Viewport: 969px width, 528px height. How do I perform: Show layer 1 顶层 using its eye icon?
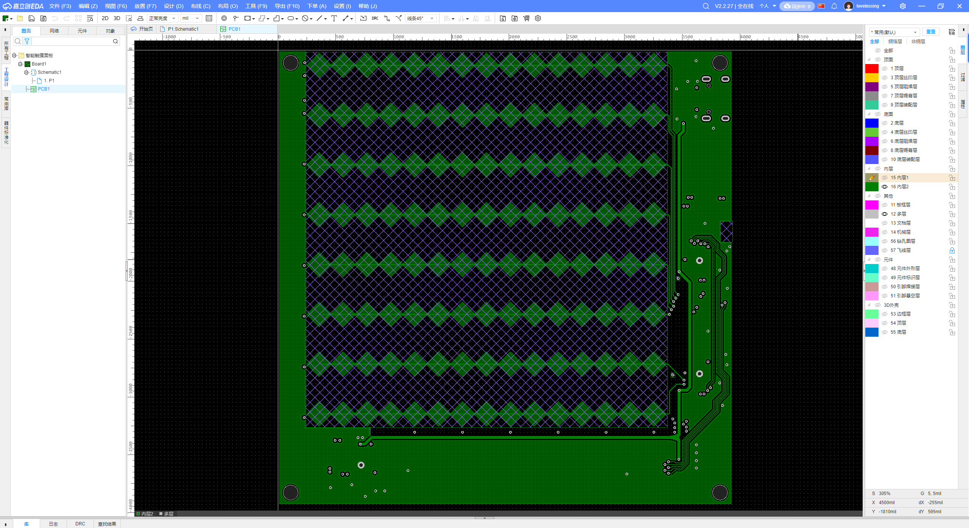(885, 69)
